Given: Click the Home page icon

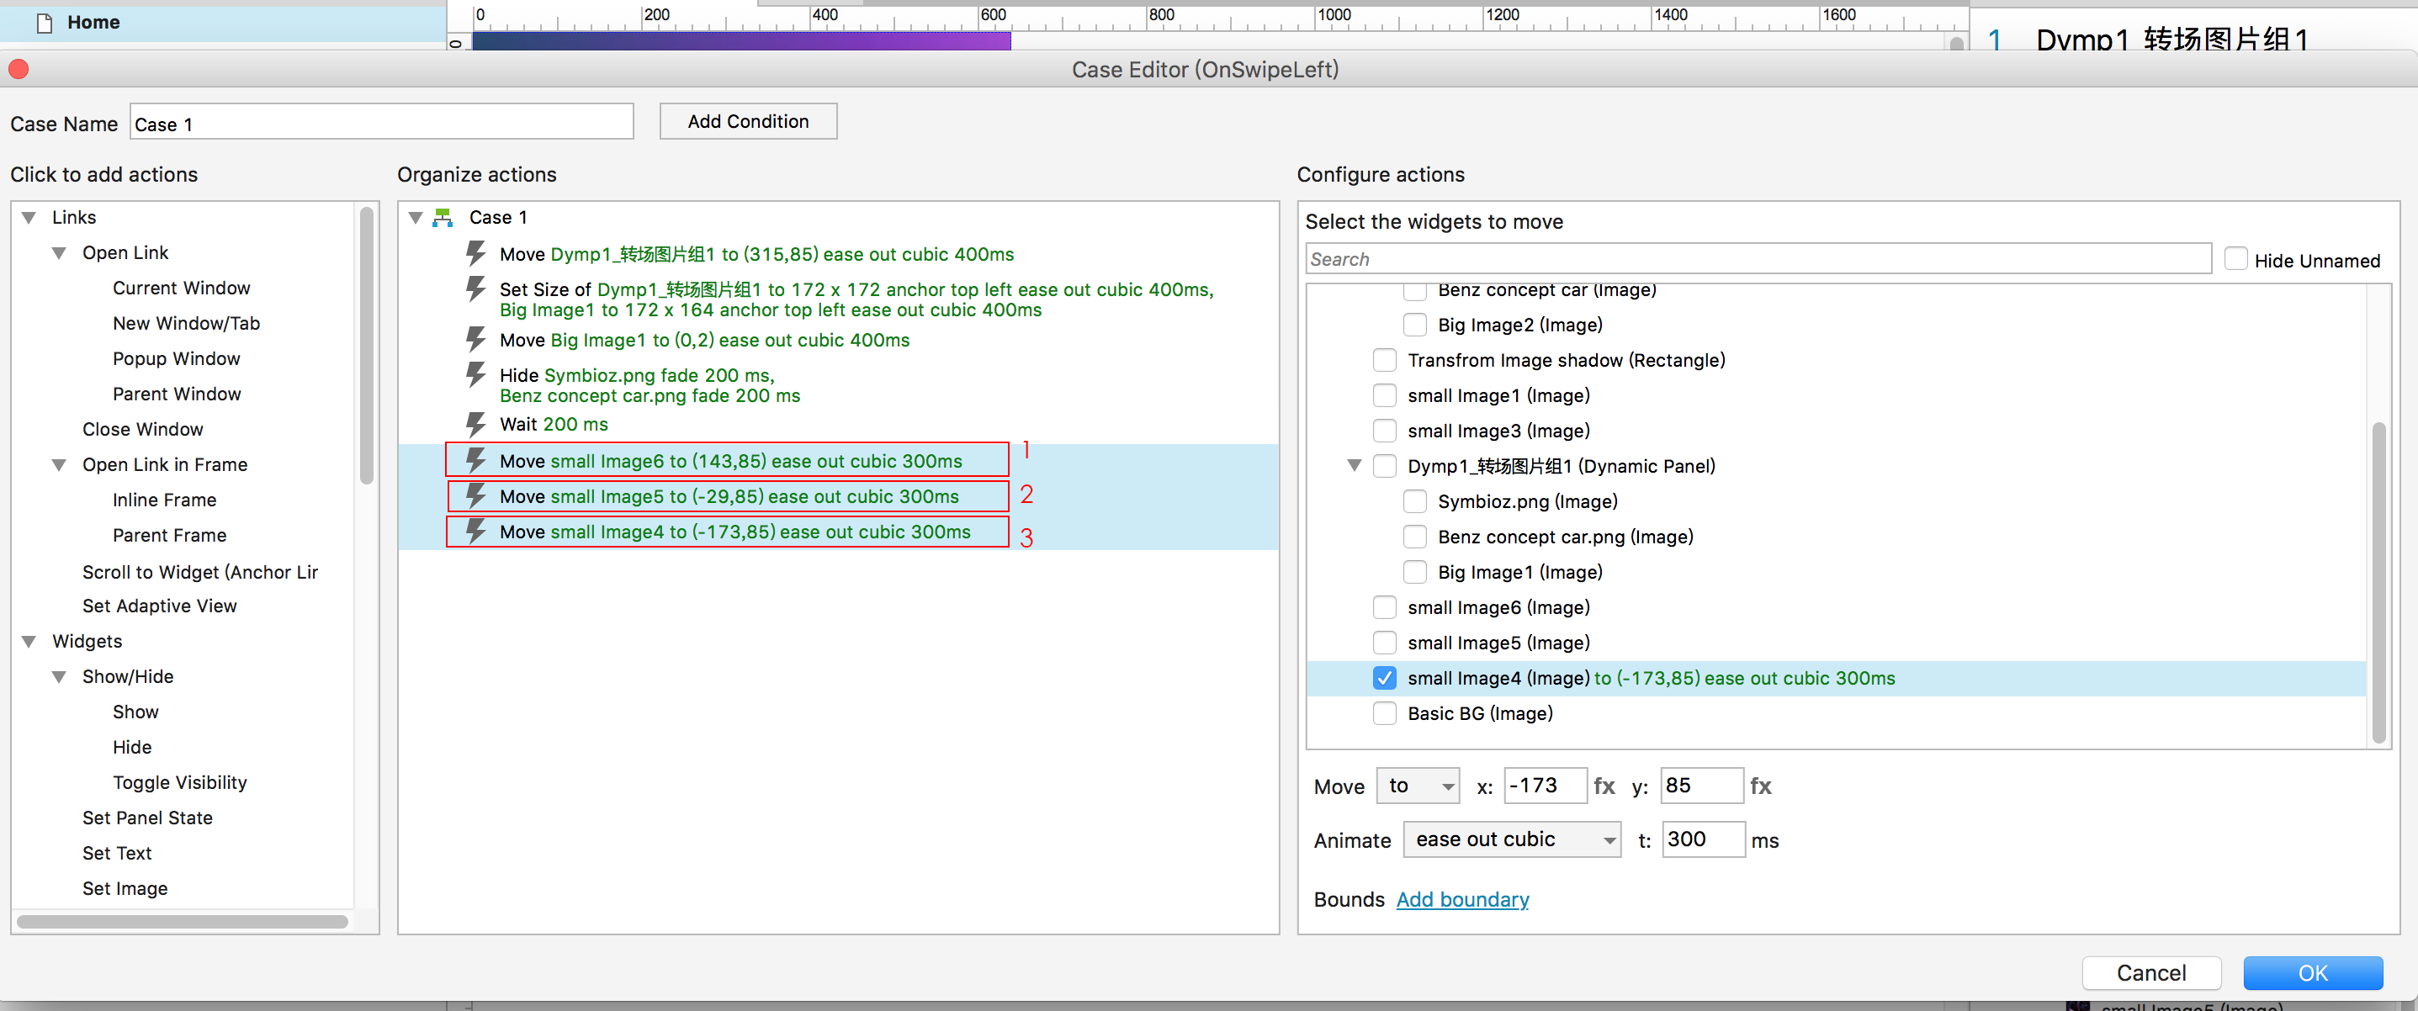Looking at the screenshot, I should coord(44,23).
